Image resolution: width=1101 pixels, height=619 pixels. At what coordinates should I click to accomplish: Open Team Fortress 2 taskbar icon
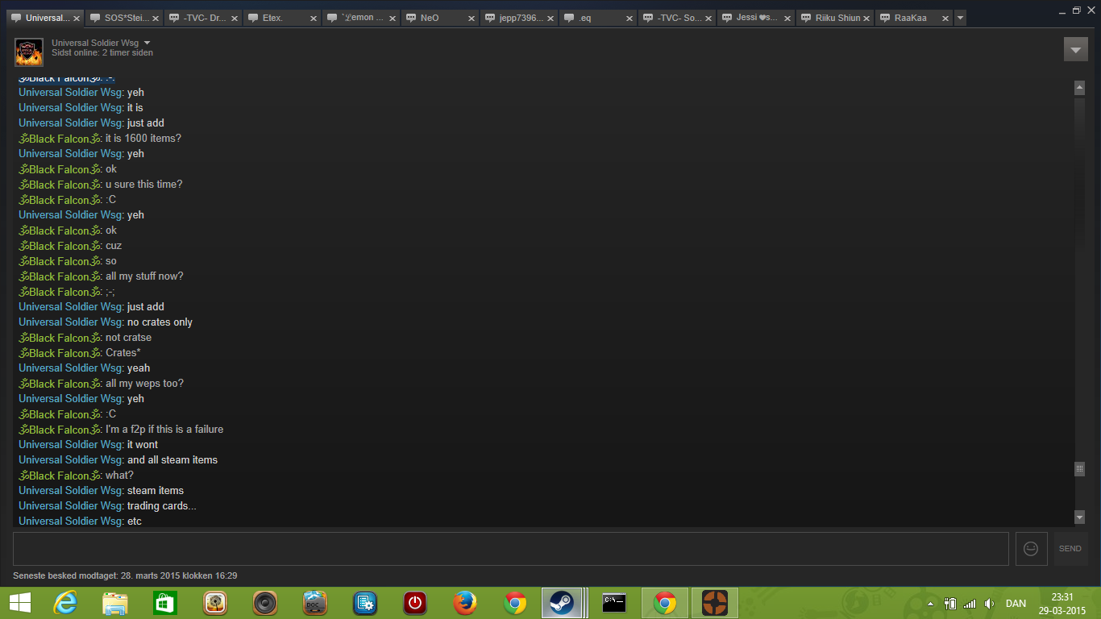click(714, 603)
